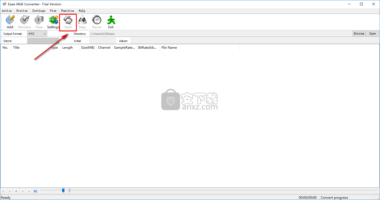Viewport: 380px width, 200px height.
Task: Open Settings from the toolbar gear icon
Action: pos(53,22)
